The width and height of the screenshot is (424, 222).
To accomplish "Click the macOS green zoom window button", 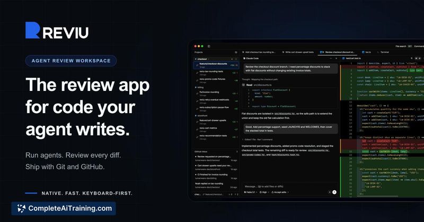I will point(202,46).
